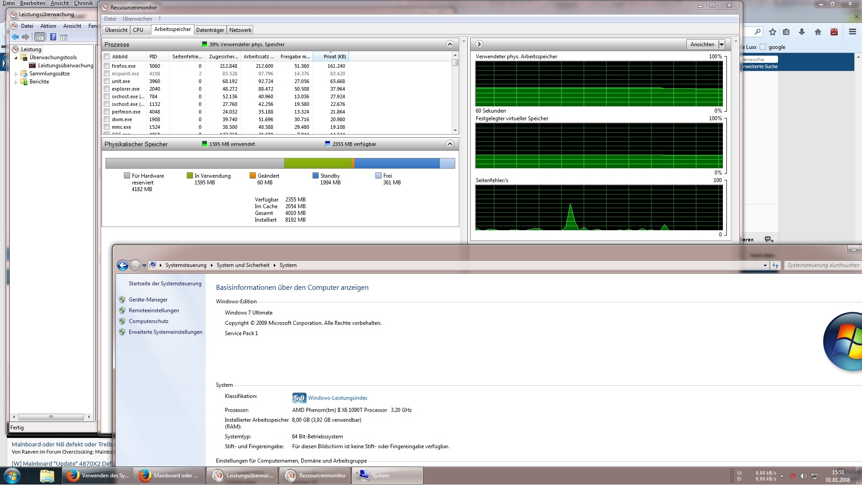
Task: Go to Firefox home page icon
Action: pyautogui.click(x=818, y=32)
